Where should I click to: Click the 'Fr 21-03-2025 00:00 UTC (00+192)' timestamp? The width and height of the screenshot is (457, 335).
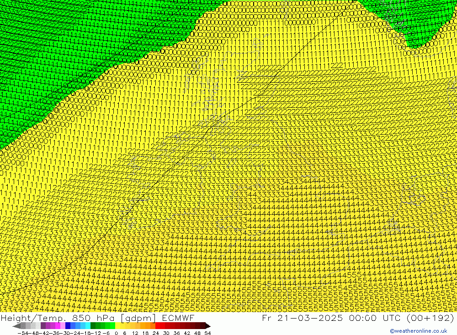pyautogui.click(x=358, y=318)
